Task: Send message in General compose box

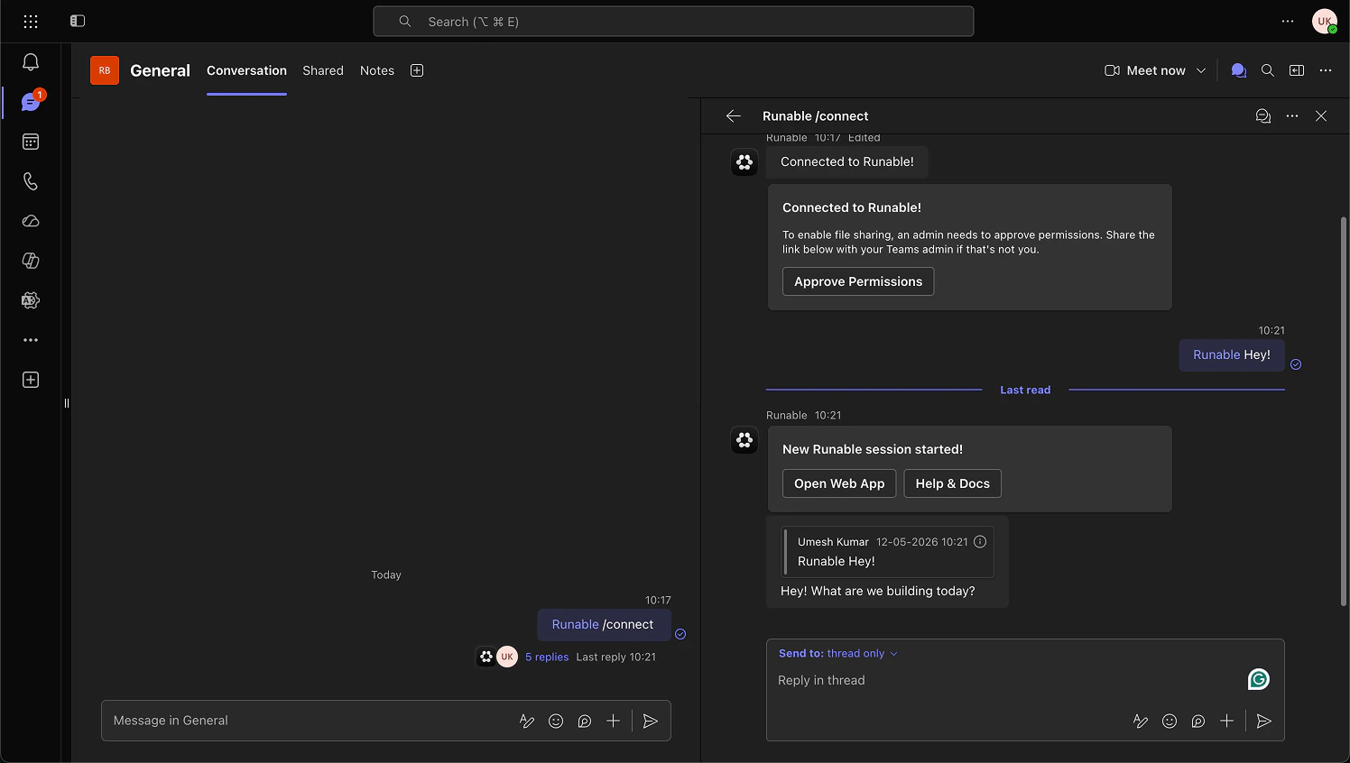Action: tap(651, 721)
